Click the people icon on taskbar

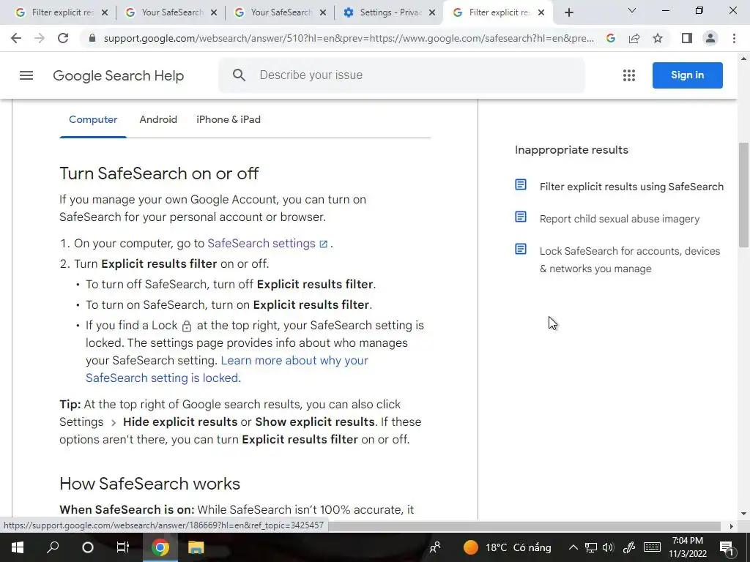(435, 547)
